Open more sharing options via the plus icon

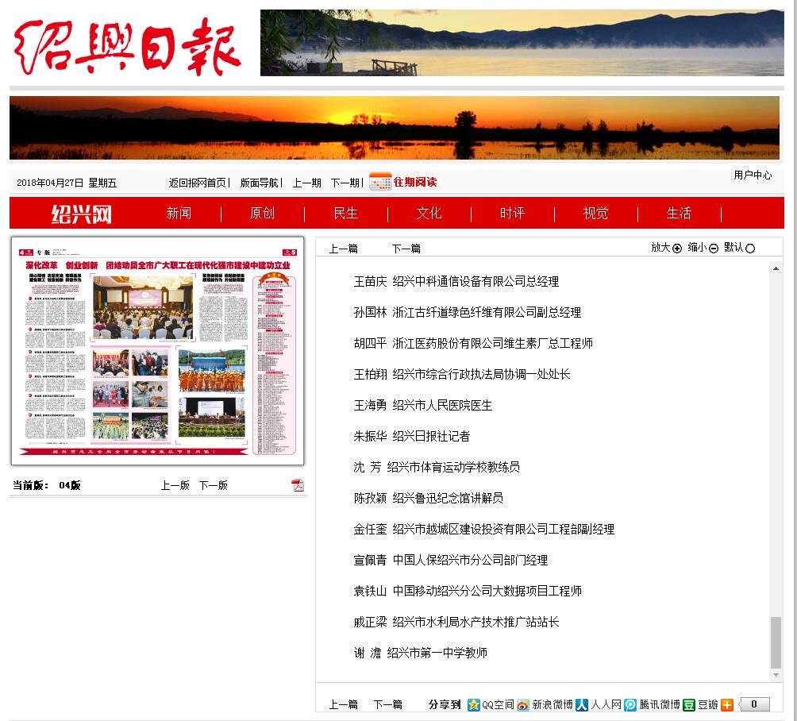727,704
